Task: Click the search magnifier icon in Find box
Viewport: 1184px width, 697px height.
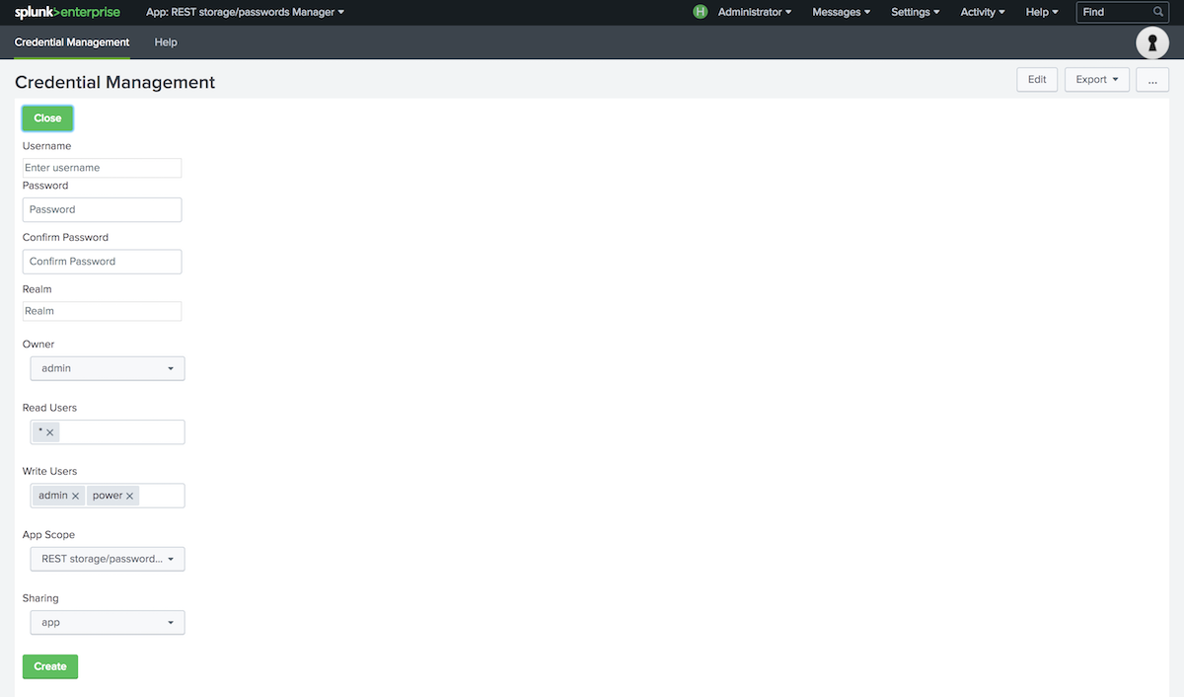Action: pos(1158,12)
